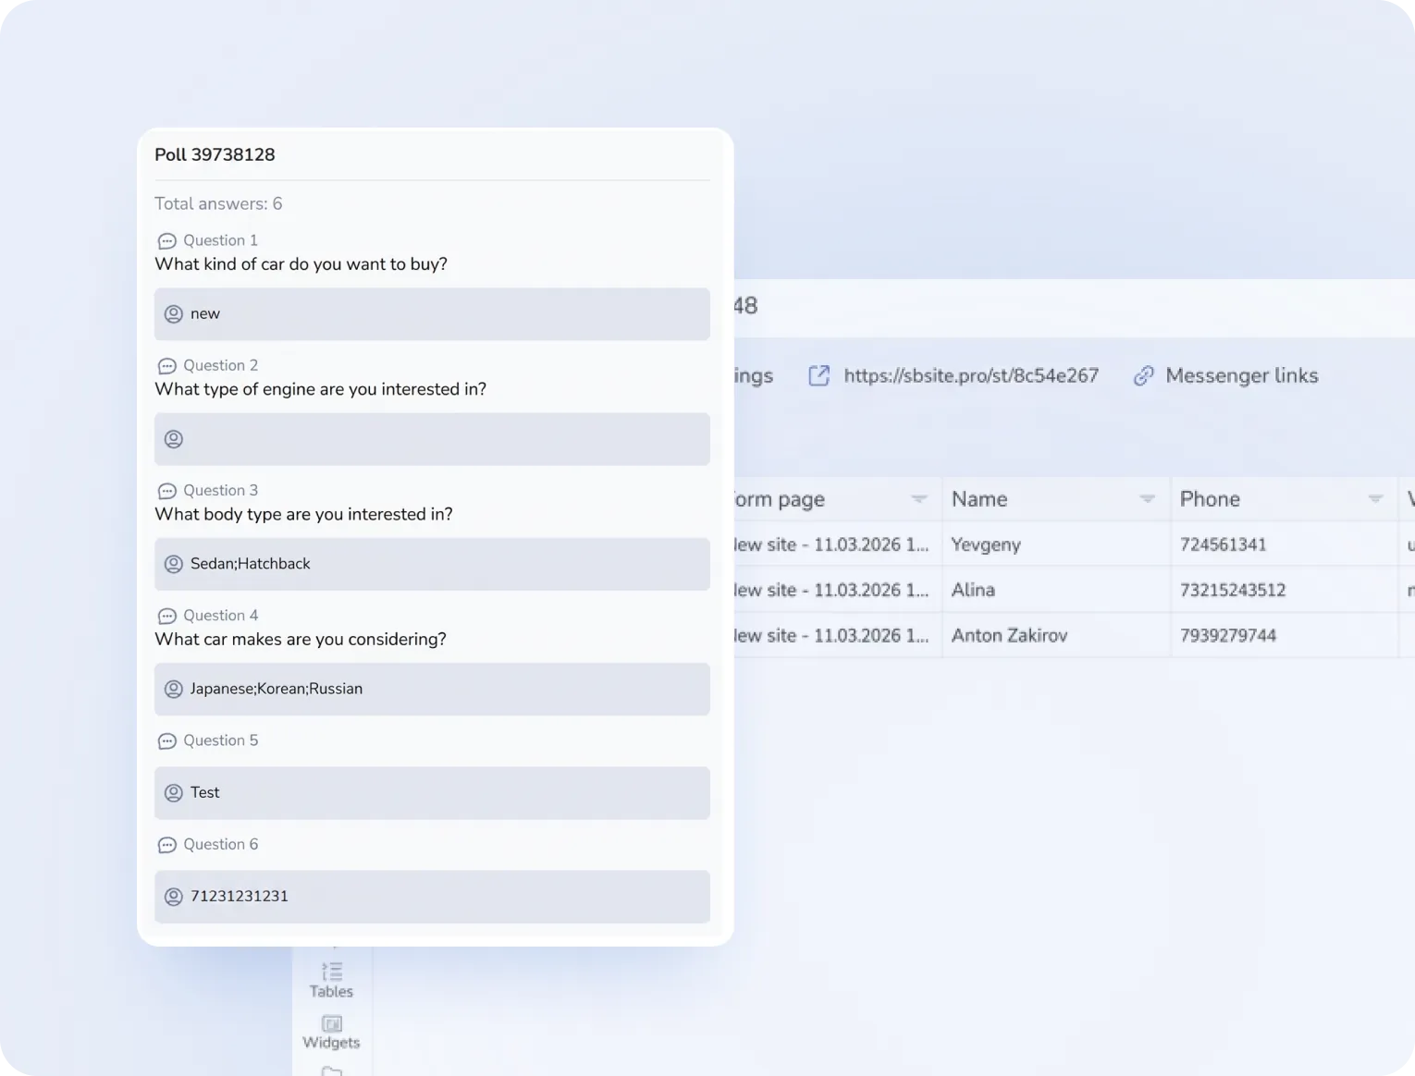Open the sbsite.pro/st/8c54e267 link
This screenshot has height=1076, width=1415.
point(970,375)
